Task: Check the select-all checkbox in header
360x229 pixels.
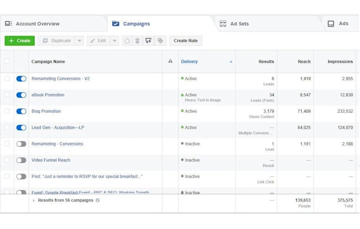Action: [7, 61]
